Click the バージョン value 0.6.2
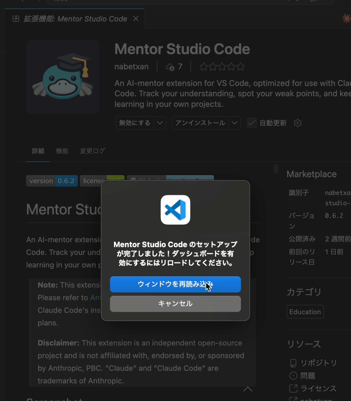Viewport: 351px width, 401px height. 334,216
